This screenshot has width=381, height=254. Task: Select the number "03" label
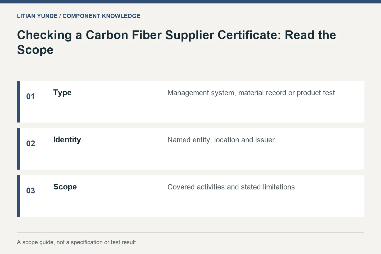point(30,191)
